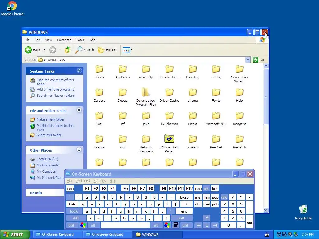Open the View menu
319x239 pixels.
click(x=49, y=40)
